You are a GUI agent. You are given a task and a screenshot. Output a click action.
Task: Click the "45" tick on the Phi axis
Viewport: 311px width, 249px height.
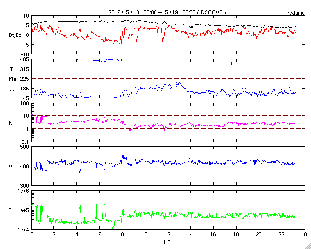(x=26, y=98)
